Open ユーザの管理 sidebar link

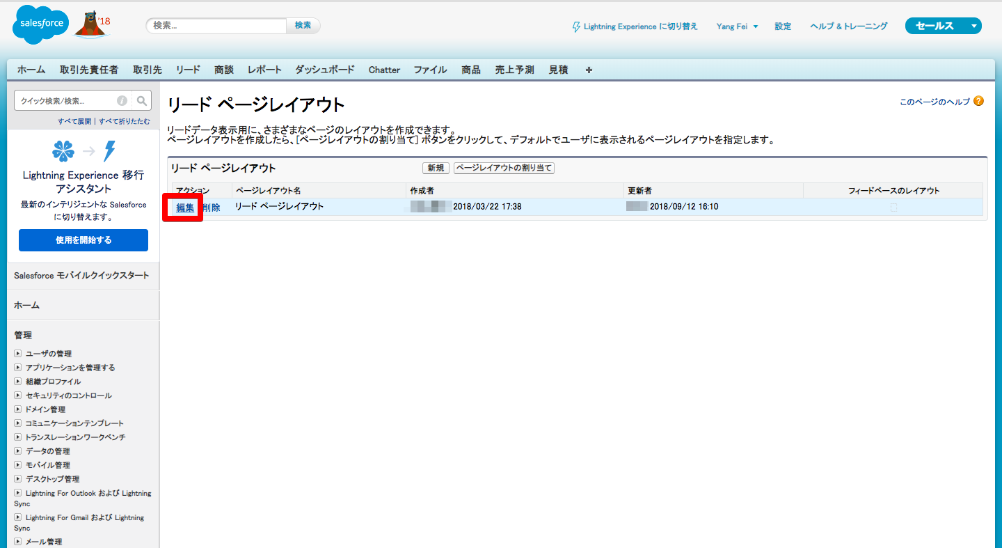point(49,354)
